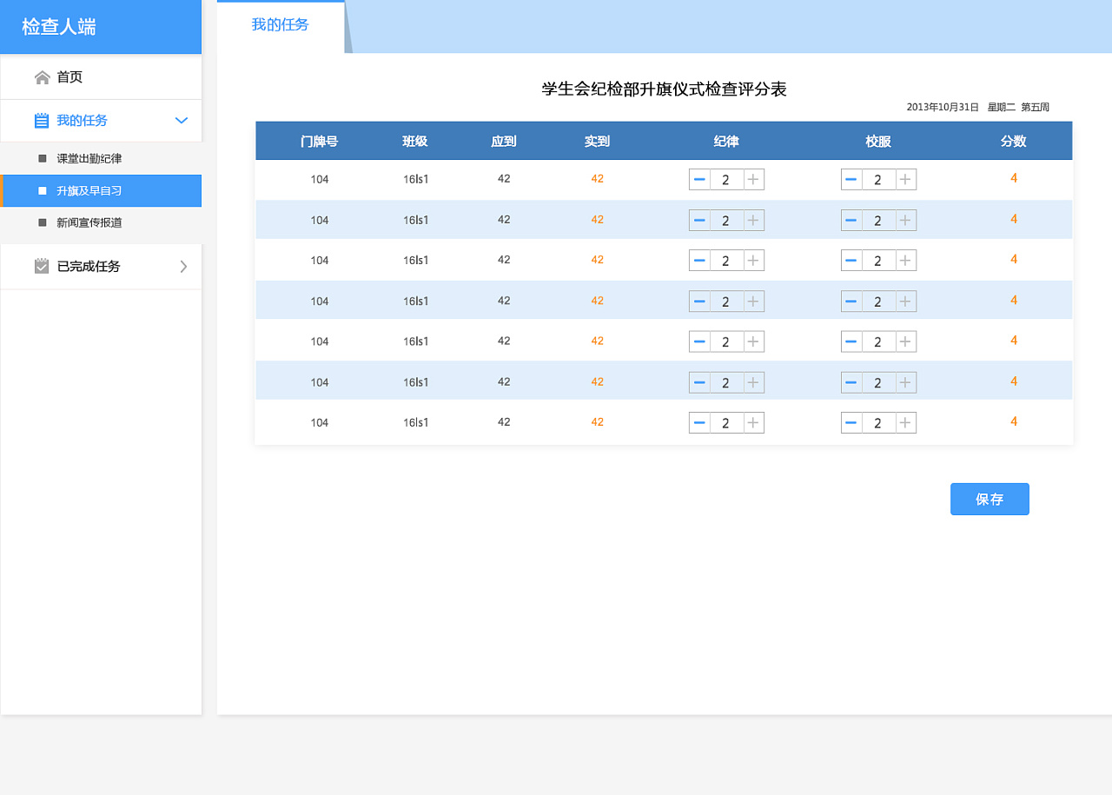The image size is (1112, 795).
Task: Expand the 已完成任务 section chevron
Action: click(182, 266)
